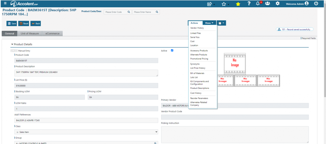Click the Save button
The width and height of the screenshot is (326, 144).
point(12,23)
